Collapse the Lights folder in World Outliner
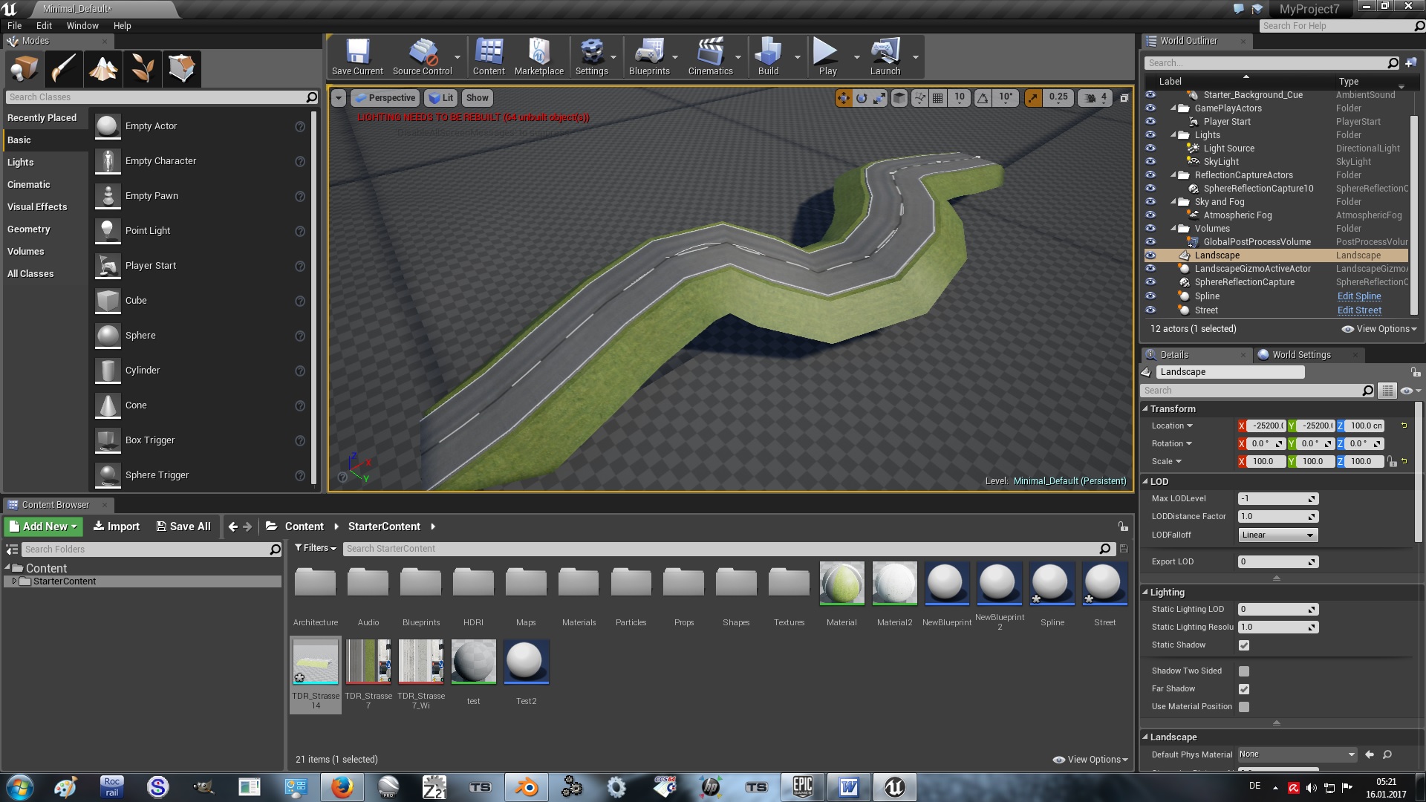 (x=1174, y=135)
